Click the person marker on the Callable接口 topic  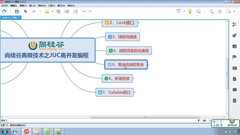(100, 93)
